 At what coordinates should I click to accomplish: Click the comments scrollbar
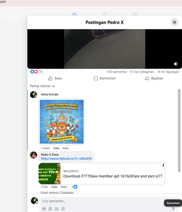pos(179,131)
